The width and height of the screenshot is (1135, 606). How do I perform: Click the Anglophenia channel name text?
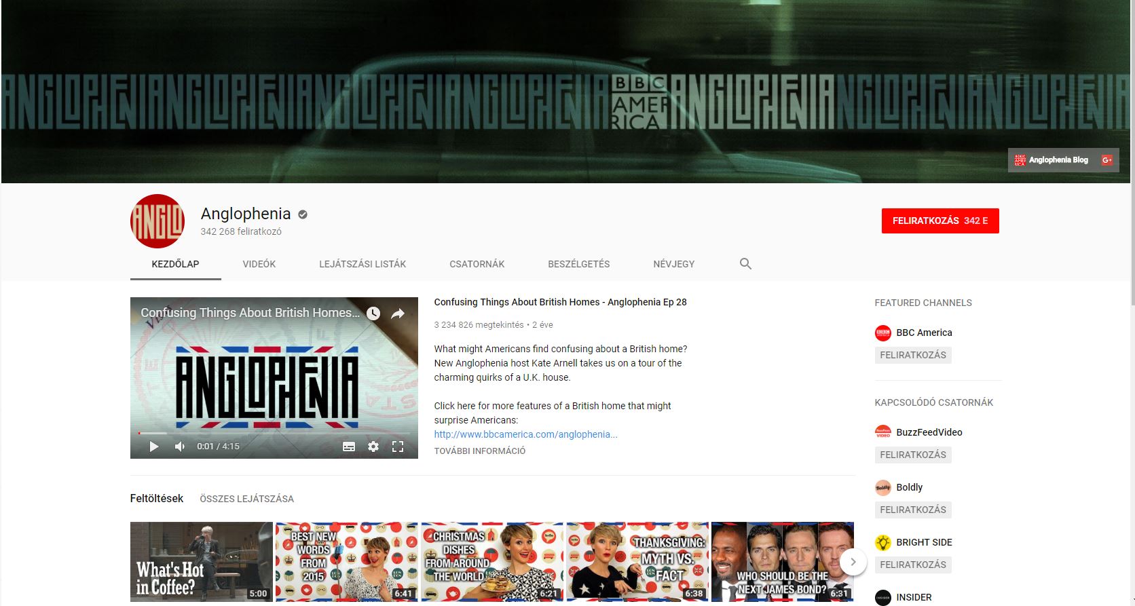246,214
